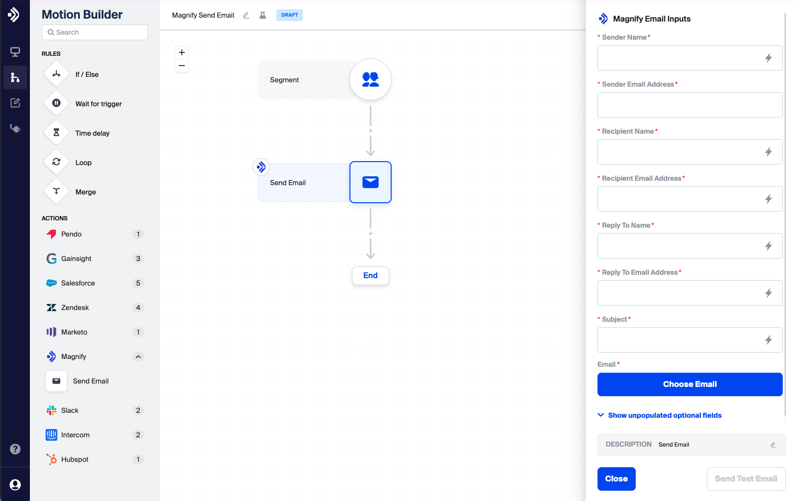Open the Choose Email picker

point(690,384)
